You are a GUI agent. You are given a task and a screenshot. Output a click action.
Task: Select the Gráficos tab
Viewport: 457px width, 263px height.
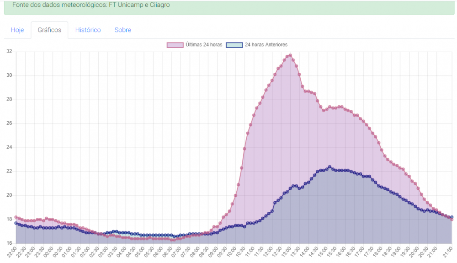coord(49,30)
